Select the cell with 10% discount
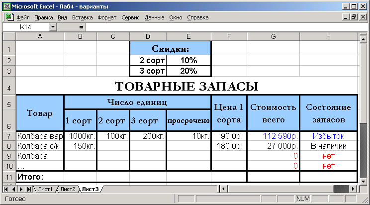The width and height of the screenshot is (370, 205). point(189,61)
